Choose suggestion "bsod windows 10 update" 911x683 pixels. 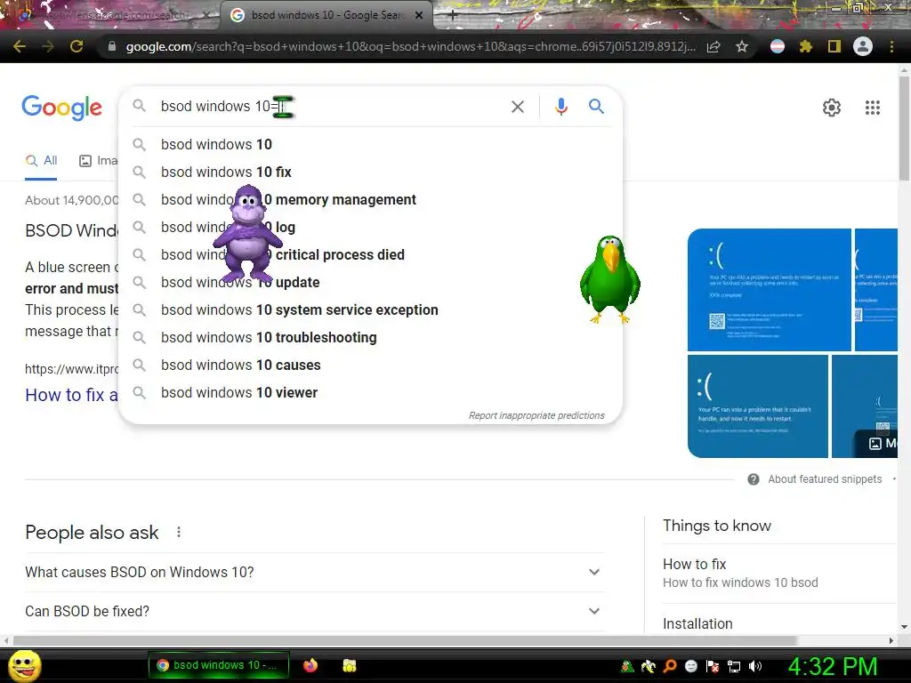371,282
